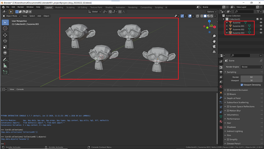The height and width of the screenshot is (149, 264).
Task: Switch to the Modeling workspace tab
Action: point(59,7)
